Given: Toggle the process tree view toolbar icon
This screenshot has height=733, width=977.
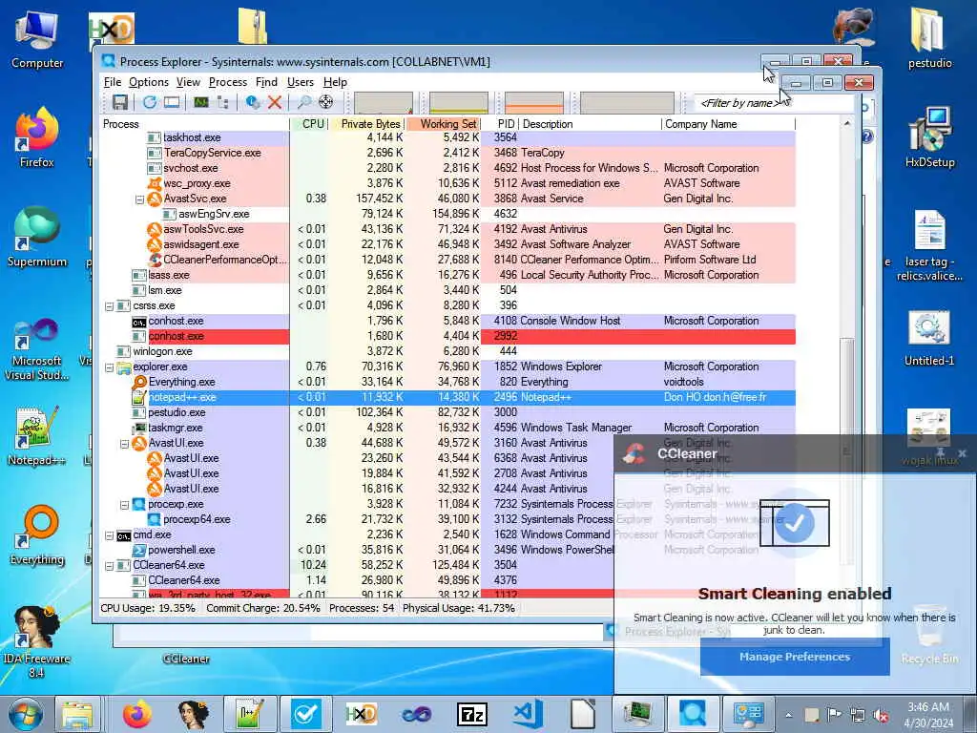Looking at the screenshot, I should [x=223, y=102].
